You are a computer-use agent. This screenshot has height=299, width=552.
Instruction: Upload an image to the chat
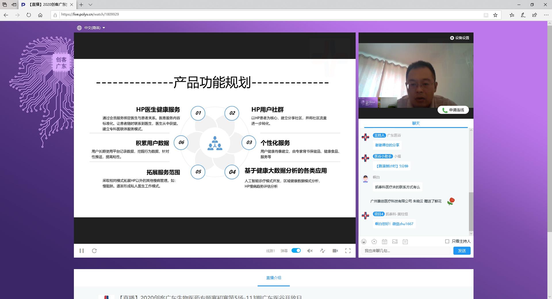pos(395,242)
